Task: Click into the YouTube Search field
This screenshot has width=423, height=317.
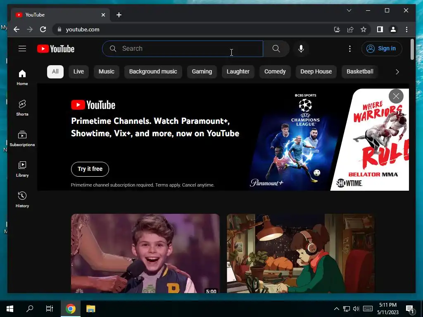Action: coord(183,49)
